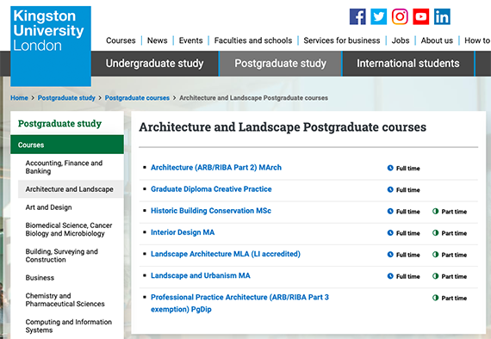Screen dimensions: 491x339
Task: Select Architecture and Landscape in sidebar
Action: coord(71,189)
